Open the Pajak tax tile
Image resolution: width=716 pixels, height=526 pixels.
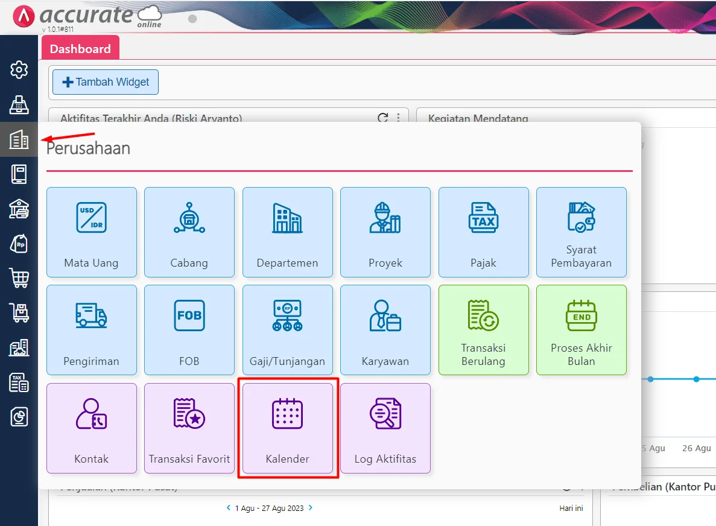483,232
